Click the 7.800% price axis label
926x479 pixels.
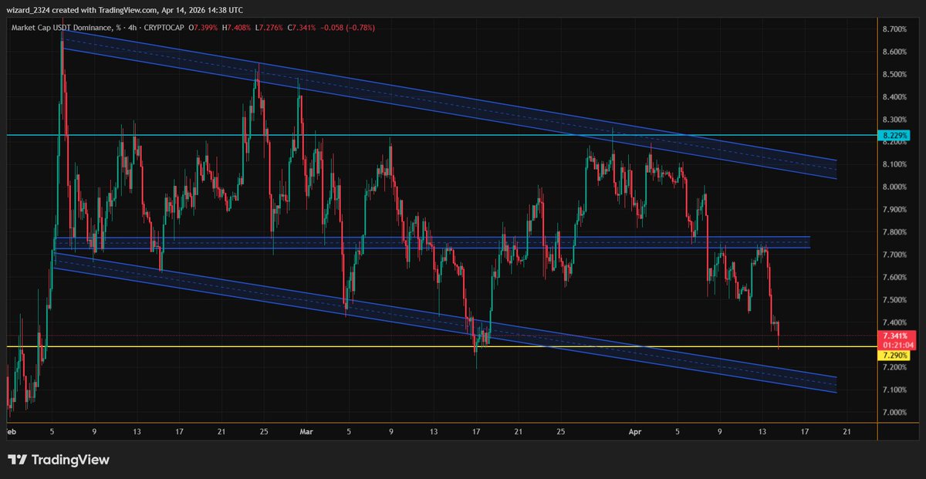[894, 232]
